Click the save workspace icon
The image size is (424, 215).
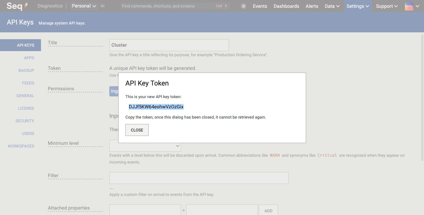(x=102, y=6)
